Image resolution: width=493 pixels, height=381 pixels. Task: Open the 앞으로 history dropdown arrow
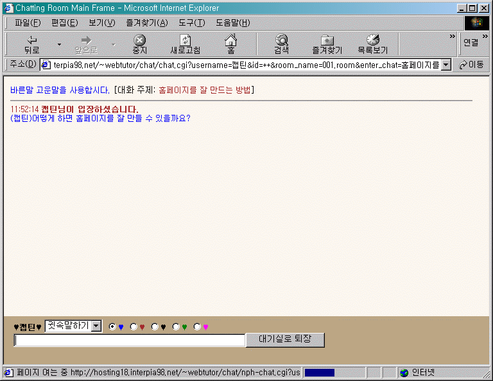pos(114,45)
